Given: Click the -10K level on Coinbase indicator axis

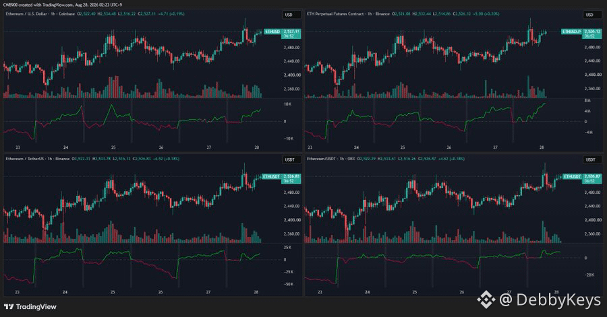Looking at the screenshot, I should coord(288,139).
